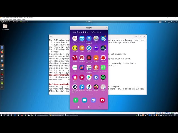Launch Spotify on the phone
Screen dimensions: 178x133
click(103, 77)
